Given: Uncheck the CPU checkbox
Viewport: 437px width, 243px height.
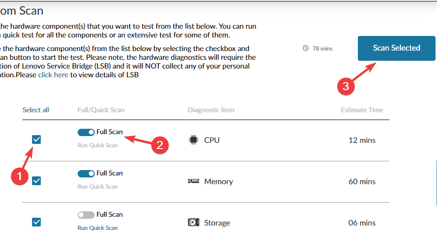Looking at the screenshot, I should point(36,139).
